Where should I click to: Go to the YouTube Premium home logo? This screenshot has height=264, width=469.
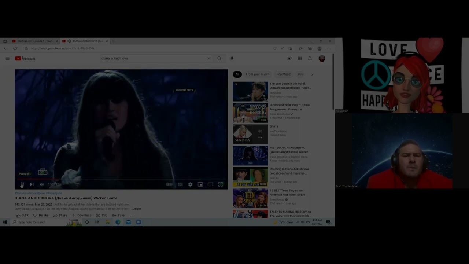(x=25, y=58)
